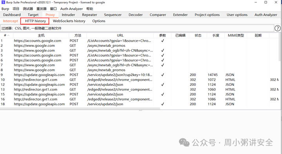
Task: Select request 15 row number
Action: 2,94
